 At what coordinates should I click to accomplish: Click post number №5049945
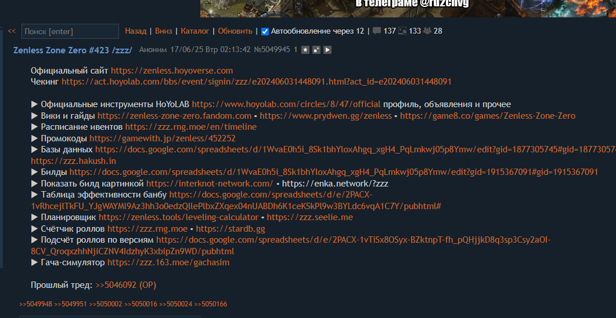click(272, 50)
